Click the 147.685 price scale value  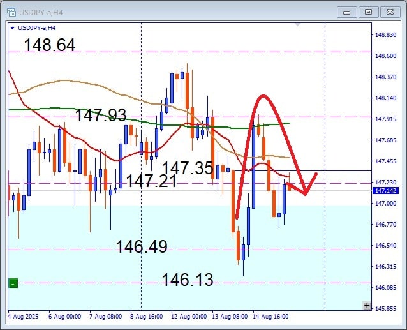click(x=386, y=140)
